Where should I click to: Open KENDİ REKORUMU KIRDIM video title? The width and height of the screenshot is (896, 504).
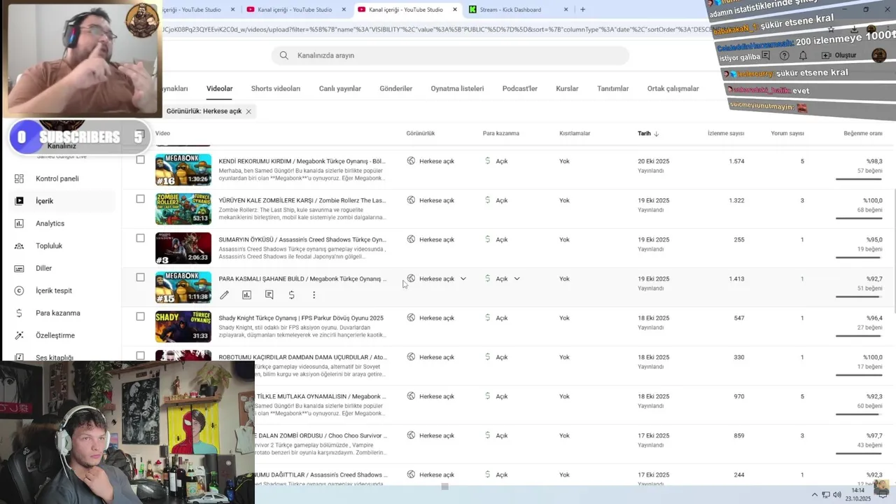(x=302, y=161)
